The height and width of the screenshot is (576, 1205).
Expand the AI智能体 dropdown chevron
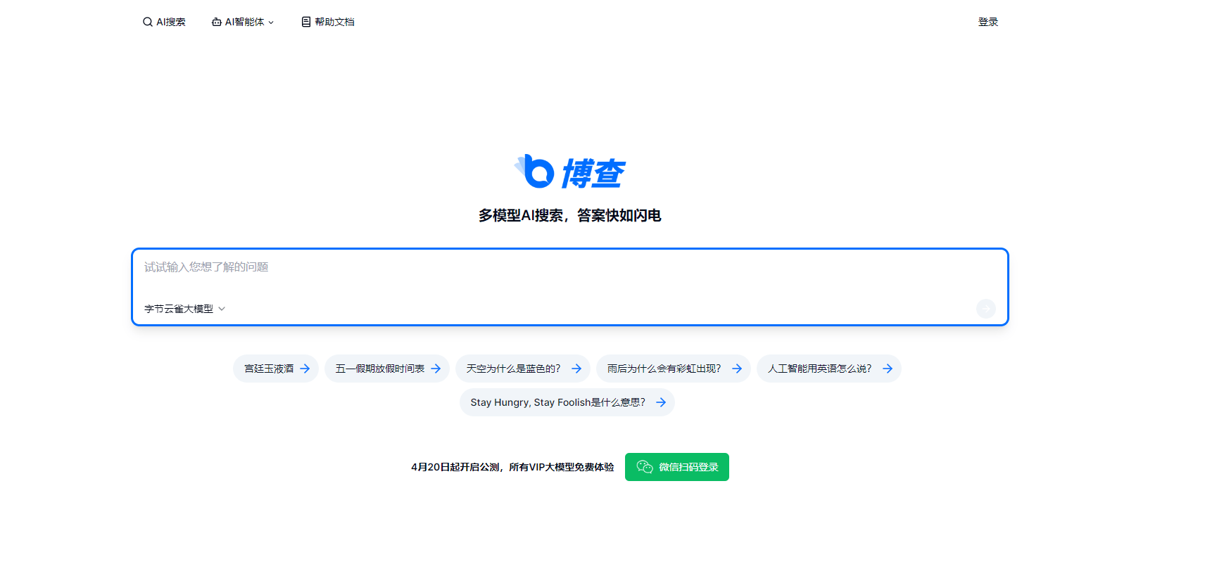point(271,23)
